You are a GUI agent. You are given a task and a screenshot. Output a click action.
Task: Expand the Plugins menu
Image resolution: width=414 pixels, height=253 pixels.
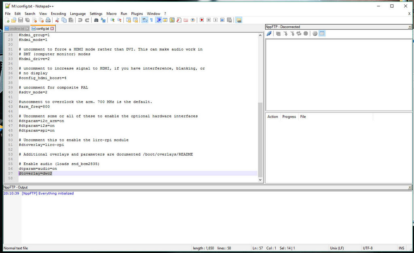137,14
